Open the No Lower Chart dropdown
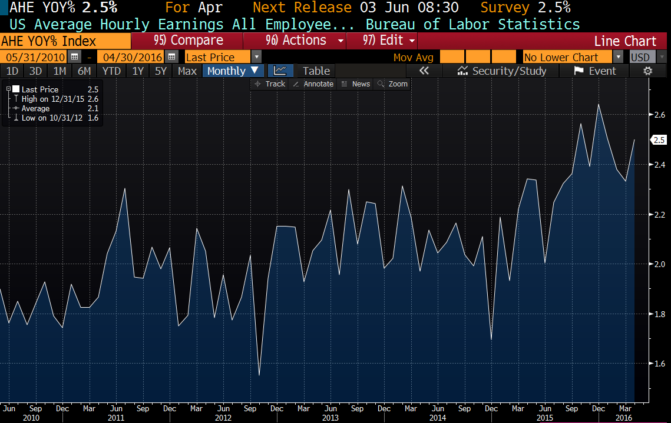The image size is (671, 423). (617, 57)
